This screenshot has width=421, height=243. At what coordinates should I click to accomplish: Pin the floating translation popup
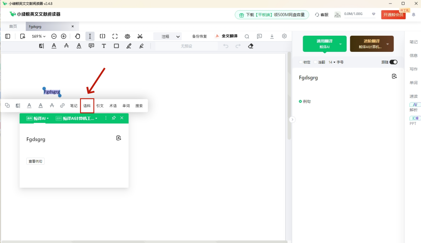pyautogui.click(x=114, y=118)
